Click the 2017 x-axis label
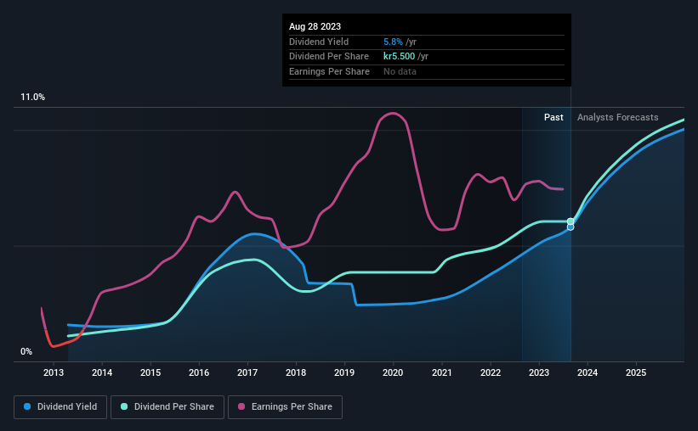This screenshot has height=431, width=698. (x=247, y=372)
